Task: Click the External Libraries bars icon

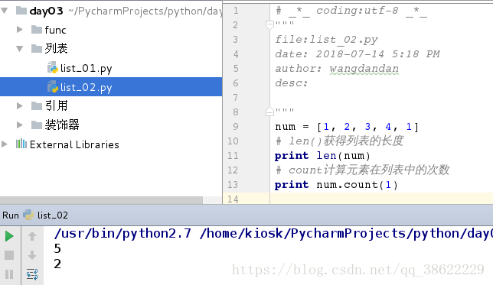Action: click(21, 144)
